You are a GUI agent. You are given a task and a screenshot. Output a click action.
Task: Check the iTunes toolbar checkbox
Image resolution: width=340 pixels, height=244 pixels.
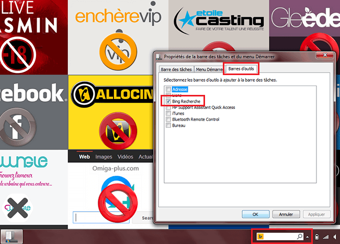[x=168, y=113]
